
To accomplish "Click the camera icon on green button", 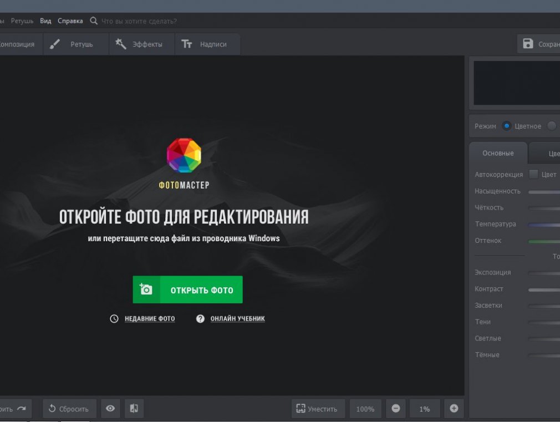I will tap(146, 289).
